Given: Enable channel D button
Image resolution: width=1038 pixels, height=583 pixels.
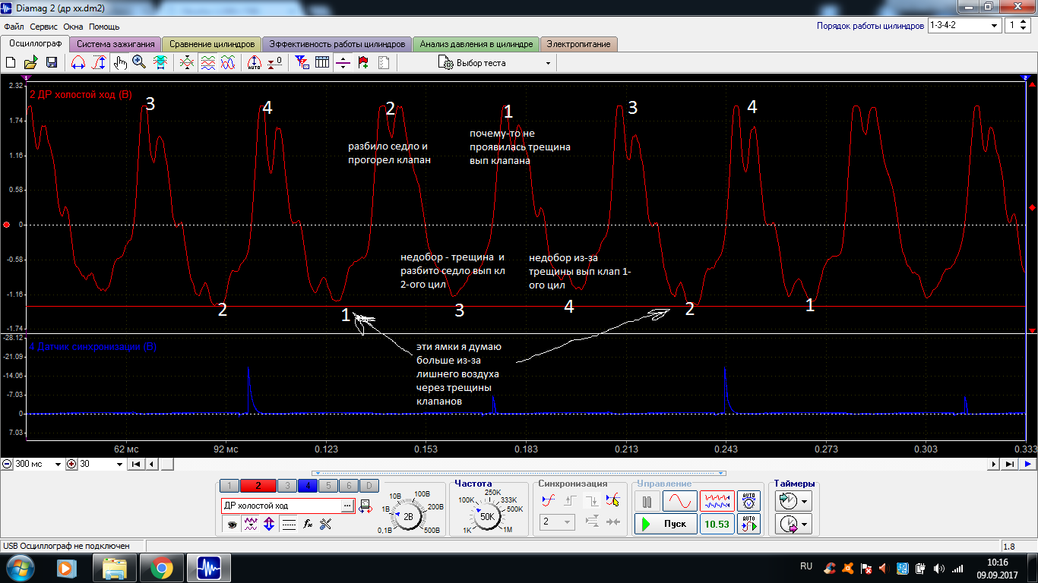Looking at the screenshot, I should coord(369,486).
